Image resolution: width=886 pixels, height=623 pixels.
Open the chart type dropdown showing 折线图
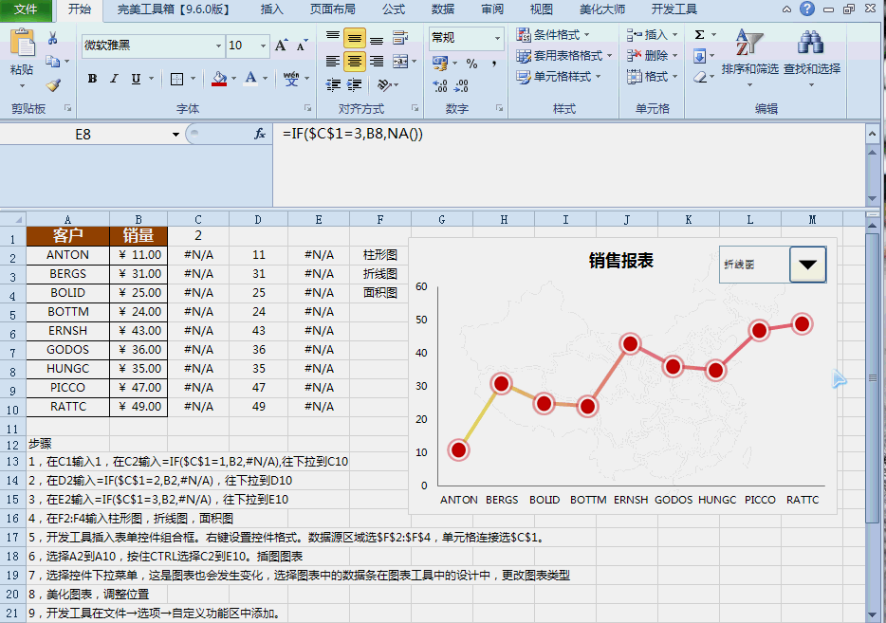tap(807, 266)
